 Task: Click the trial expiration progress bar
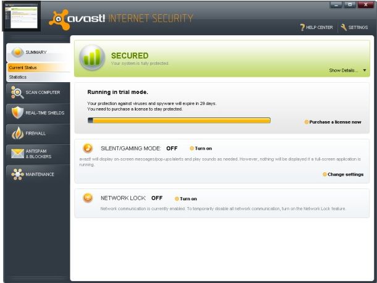[179, 120]
